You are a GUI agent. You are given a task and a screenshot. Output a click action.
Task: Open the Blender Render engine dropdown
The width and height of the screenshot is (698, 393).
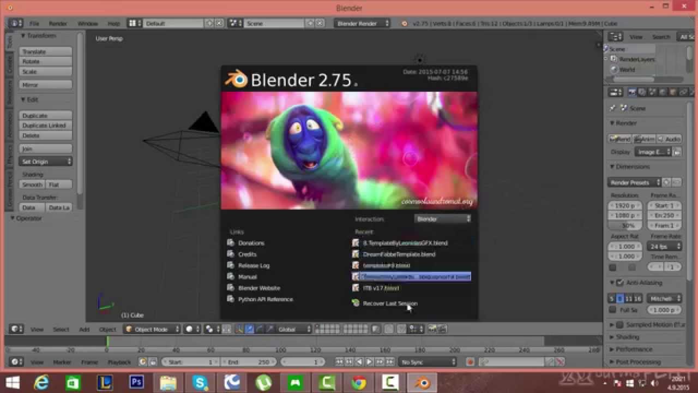362,23
